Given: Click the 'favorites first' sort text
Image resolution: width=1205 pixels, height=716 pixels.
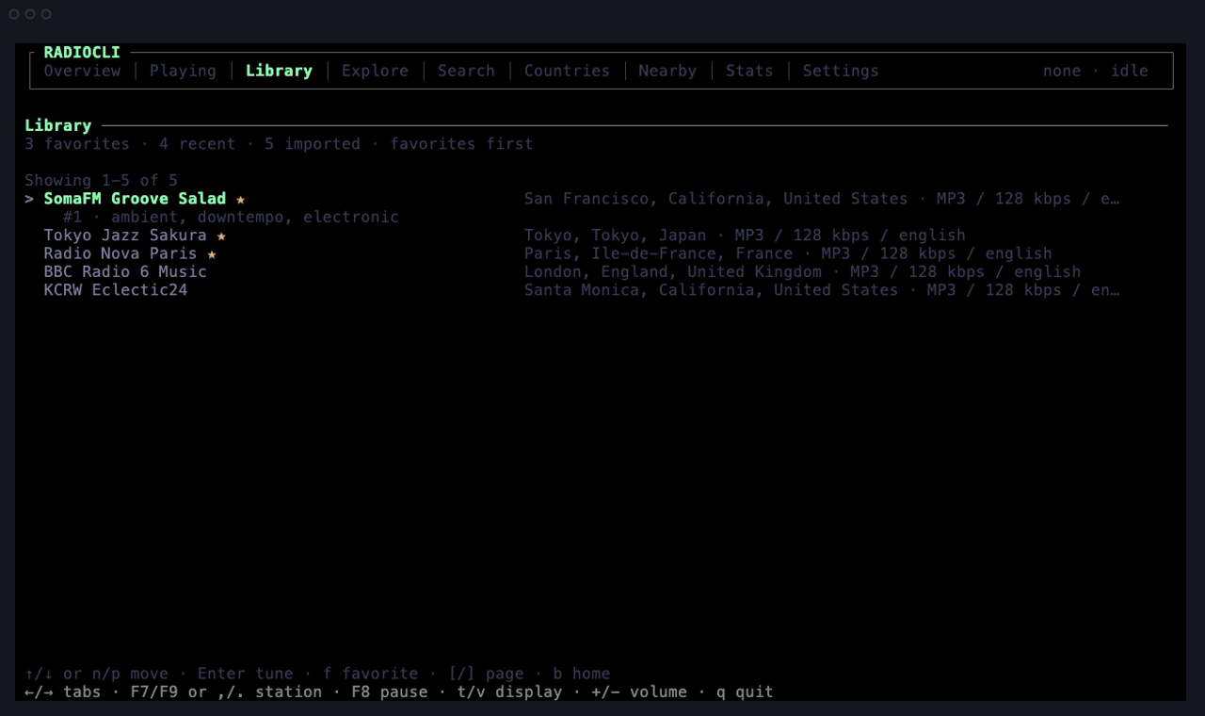Looking at the screenshot, I should 461,144.
